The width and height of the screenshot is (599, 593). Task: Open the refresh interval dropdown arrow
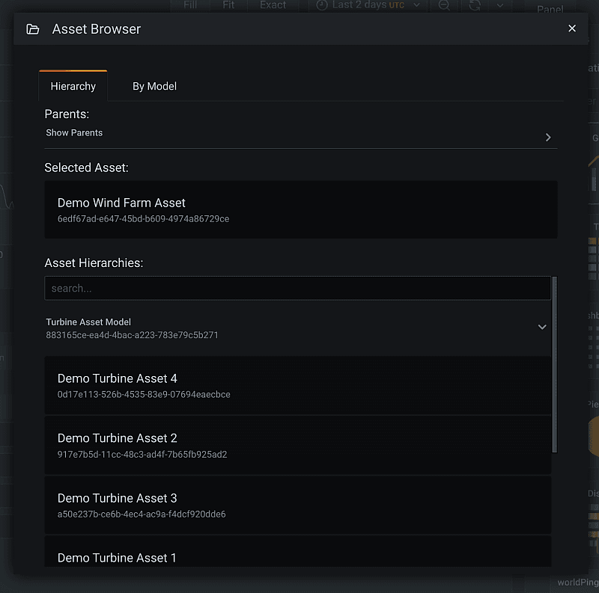coord(499,5)
